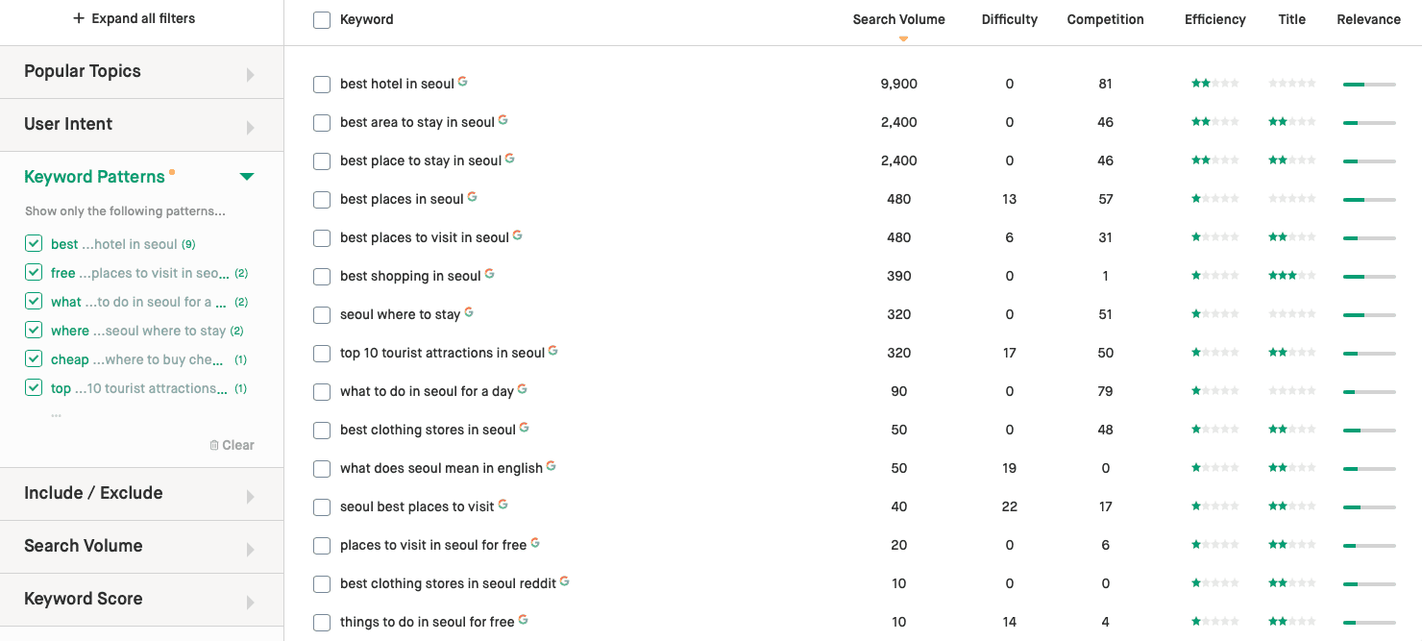Click efficiency star rating for 'best hotel in seoul'
The image size is (1422, 641).
point(1214,84)
